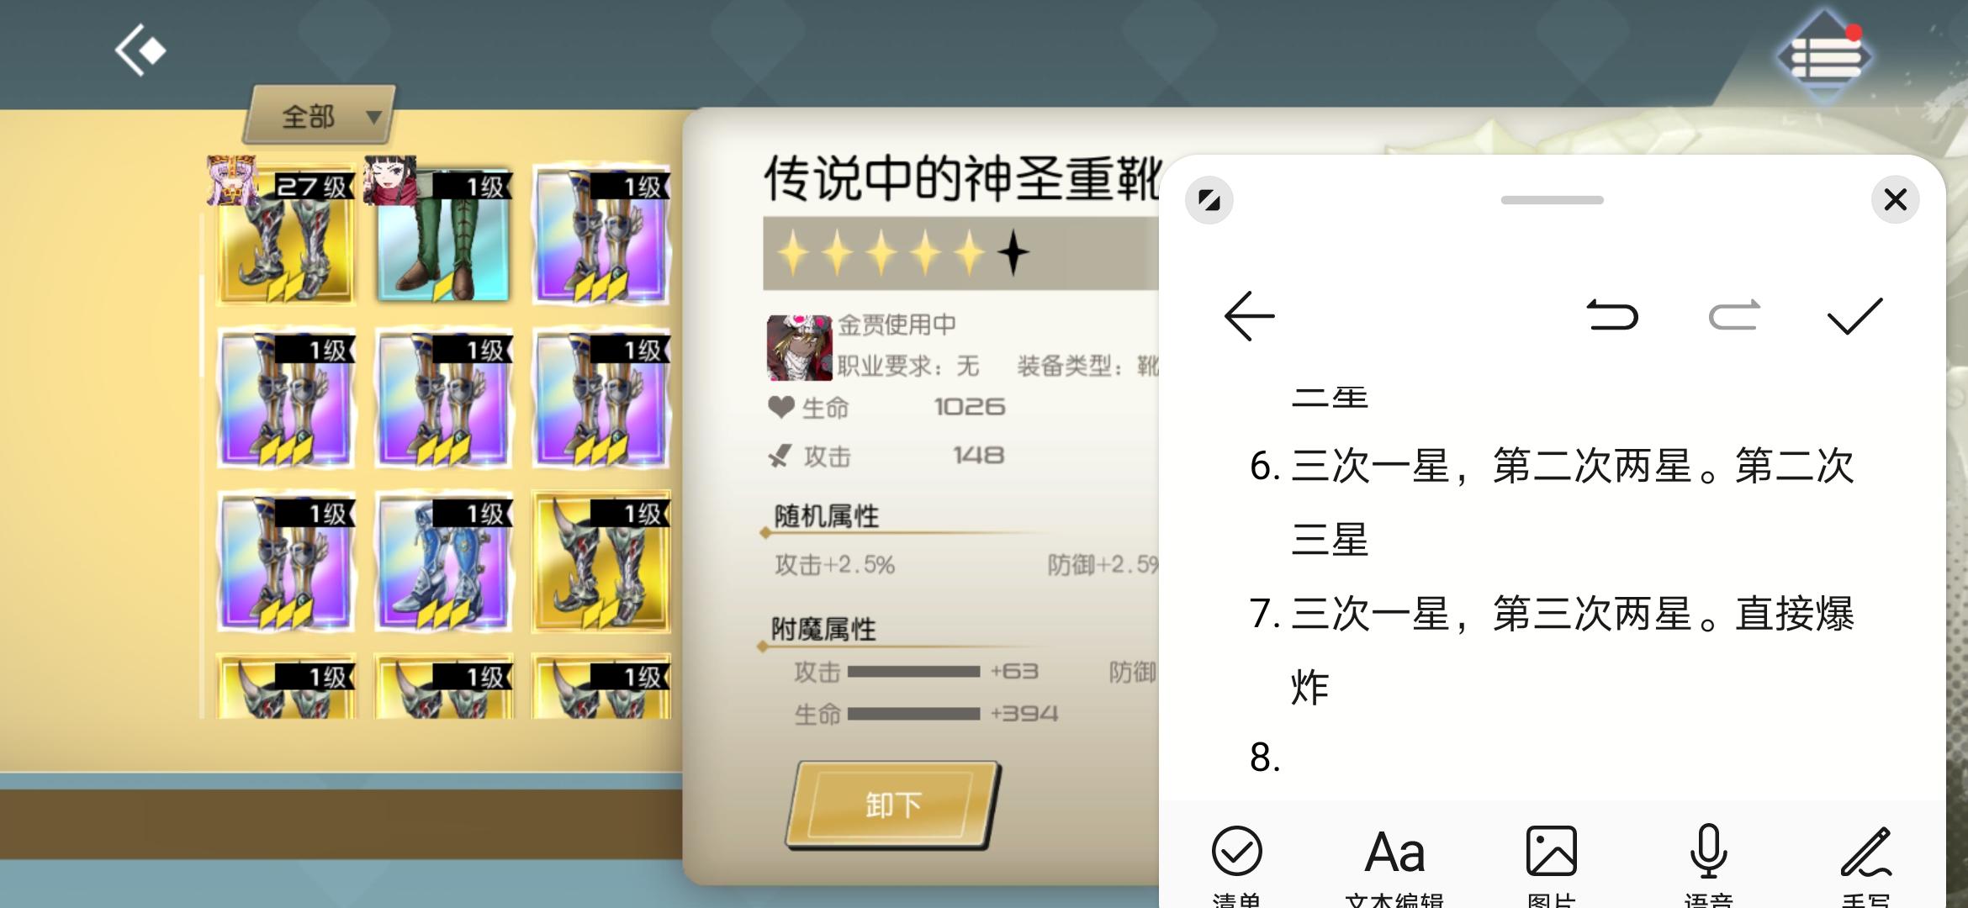Open the 全部 filter dropdown
The height and width of the screenshot is (908, 1968).
[320, 116]
